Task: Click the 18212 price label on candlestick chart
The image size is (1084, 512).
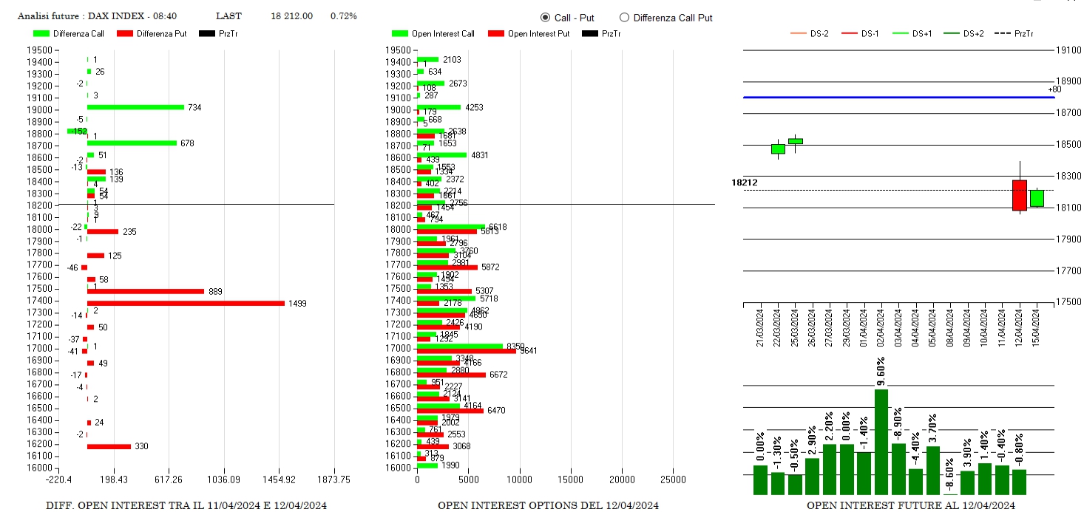Action: [x=745, y=182]
